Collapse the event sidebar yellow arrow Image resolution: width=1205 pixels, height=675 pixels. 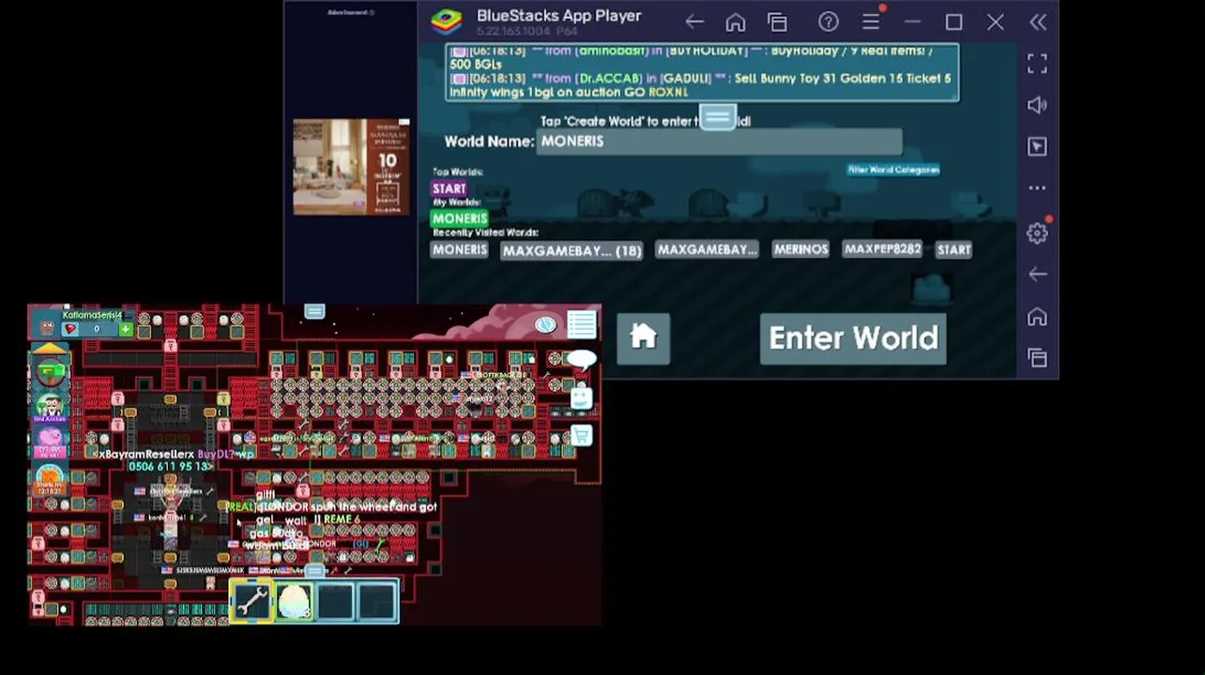[50, 350]
